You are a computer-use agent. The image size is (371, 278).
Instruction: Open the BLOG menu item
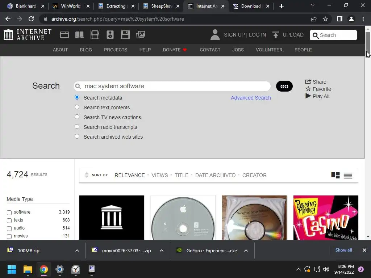[86, 50]
